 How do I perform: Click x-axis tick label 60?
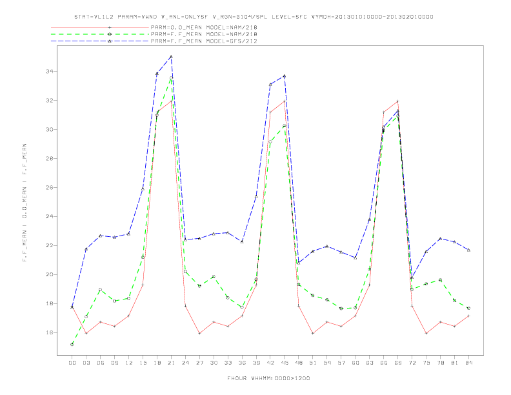click(356, 363)
